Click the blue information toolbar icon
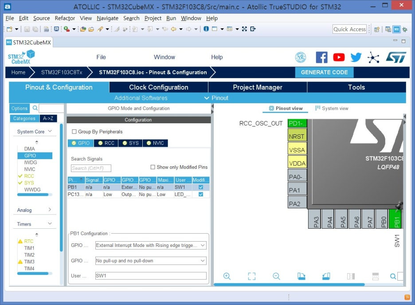This screenshot has height=305, width=415. coord(206,29)
